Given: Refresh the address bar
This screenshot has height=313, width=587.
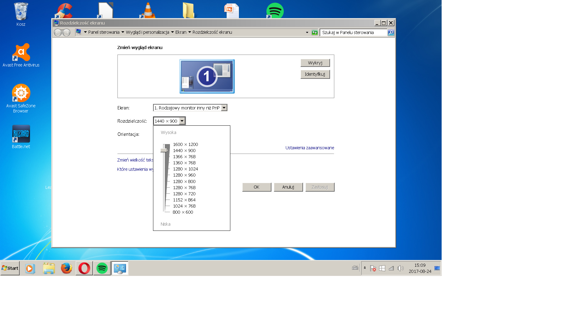Looking at the screenshot, I should [315, 32].
